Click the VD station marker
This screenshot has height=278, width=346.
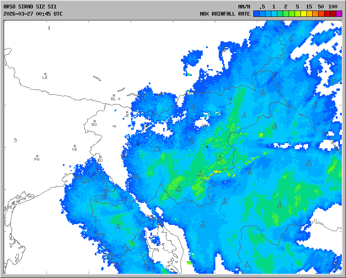[75, 146]
